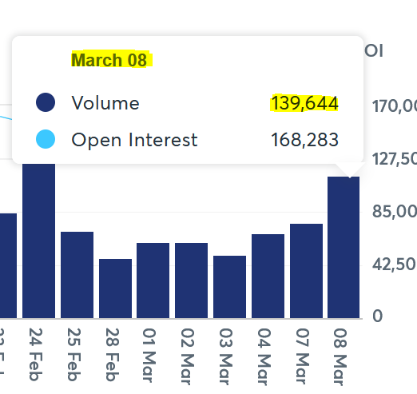
Task: Click the 07 Mar volume bar
Action: tap(306, 271)
